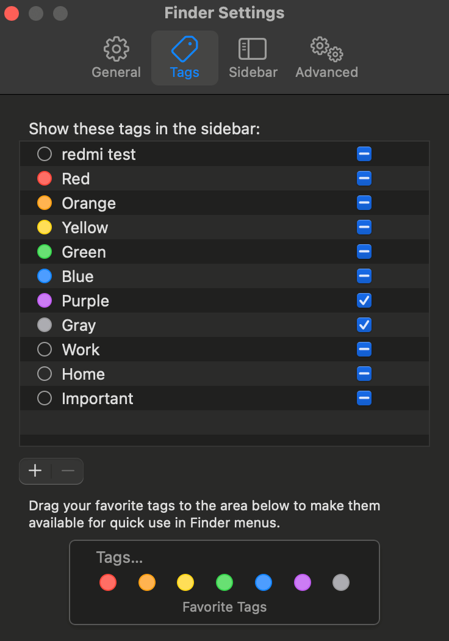Toggle the redmi test sidebar checkbox
This screenshot has height=641, width=449.
click(364, 154)
